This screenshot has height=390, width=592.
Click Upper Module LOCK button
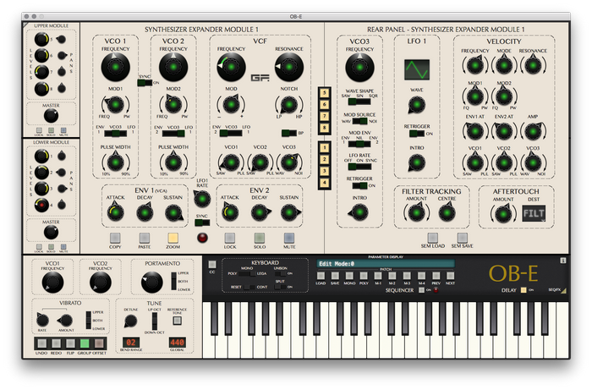pos(39,130)
